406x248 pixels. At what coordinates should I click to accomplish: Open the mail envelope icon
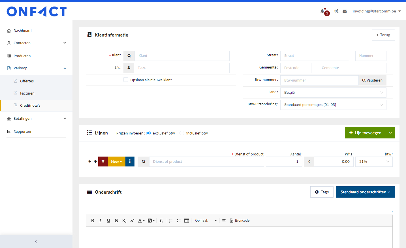[x=345, y=11]
